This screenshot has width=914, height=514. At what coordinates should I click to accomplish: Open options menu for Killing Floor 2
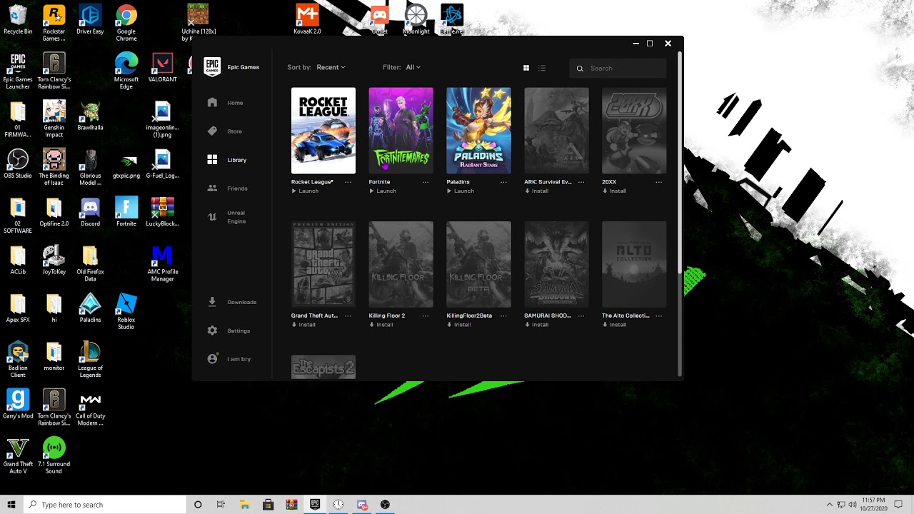point(426,316)
